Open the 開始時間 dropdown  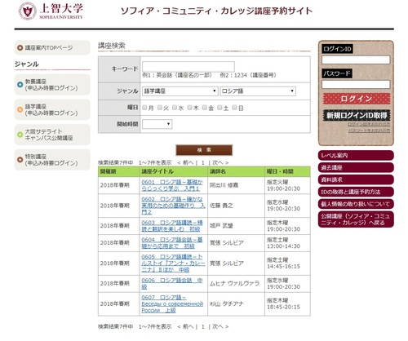click(157, 124)
